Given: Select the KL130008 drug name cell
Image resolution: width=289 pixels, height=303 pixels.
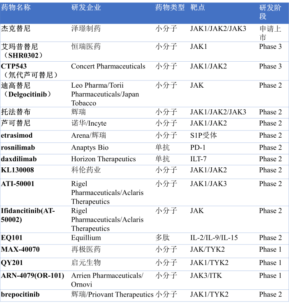Looking at the screenshot, I should click(x=17, y=170).
